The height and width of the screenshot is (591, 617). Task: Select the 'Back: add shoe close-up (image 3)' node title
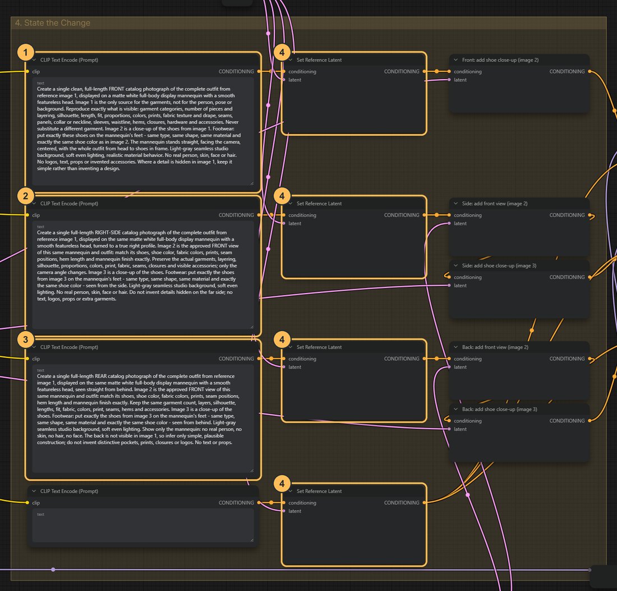click(x=499, y=410)
